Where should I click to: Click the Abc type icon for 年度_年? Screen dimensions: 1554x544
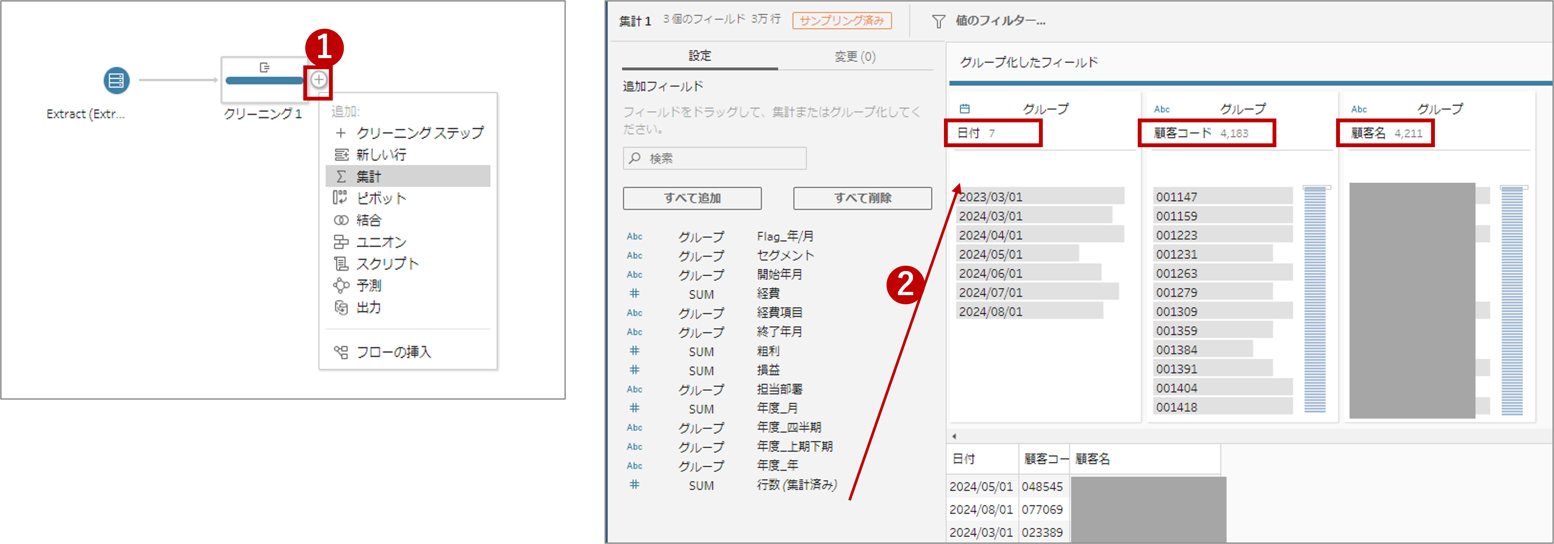point(634,466)
